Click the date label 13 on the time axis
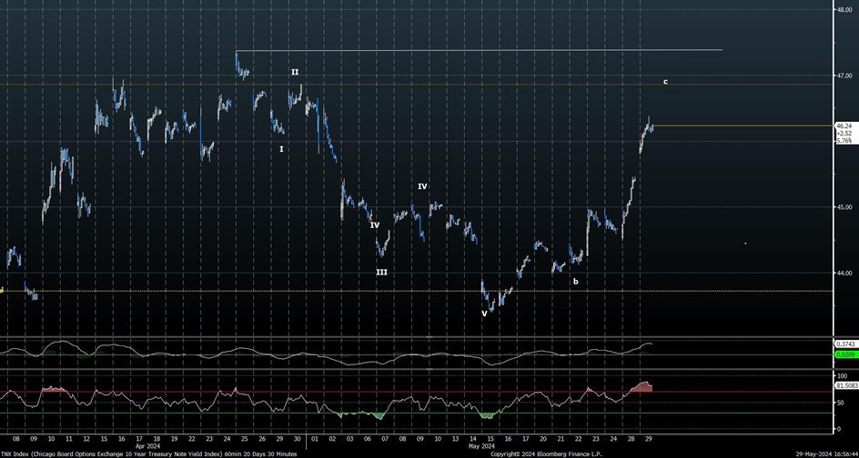The image size is (859, 458). click(x=455, y=439)
